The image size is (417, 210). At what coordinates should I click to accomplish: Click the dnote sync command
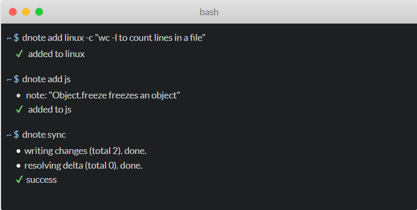pos(44,135)
